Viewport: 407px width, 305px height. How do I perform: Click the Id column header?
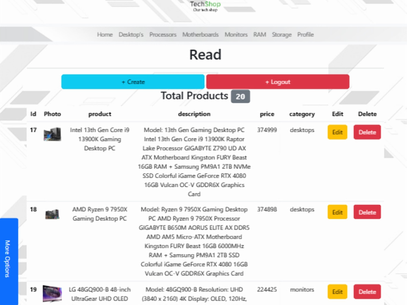tap(33, 114)
